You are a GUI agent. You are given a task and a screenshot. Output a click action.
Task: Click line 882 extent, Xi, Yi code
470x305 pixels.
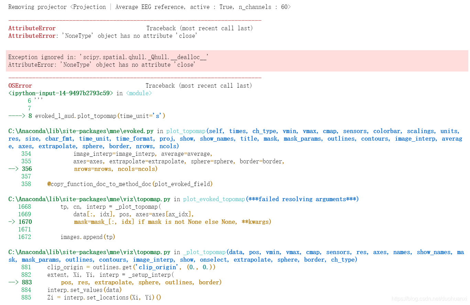coord(111,275)
